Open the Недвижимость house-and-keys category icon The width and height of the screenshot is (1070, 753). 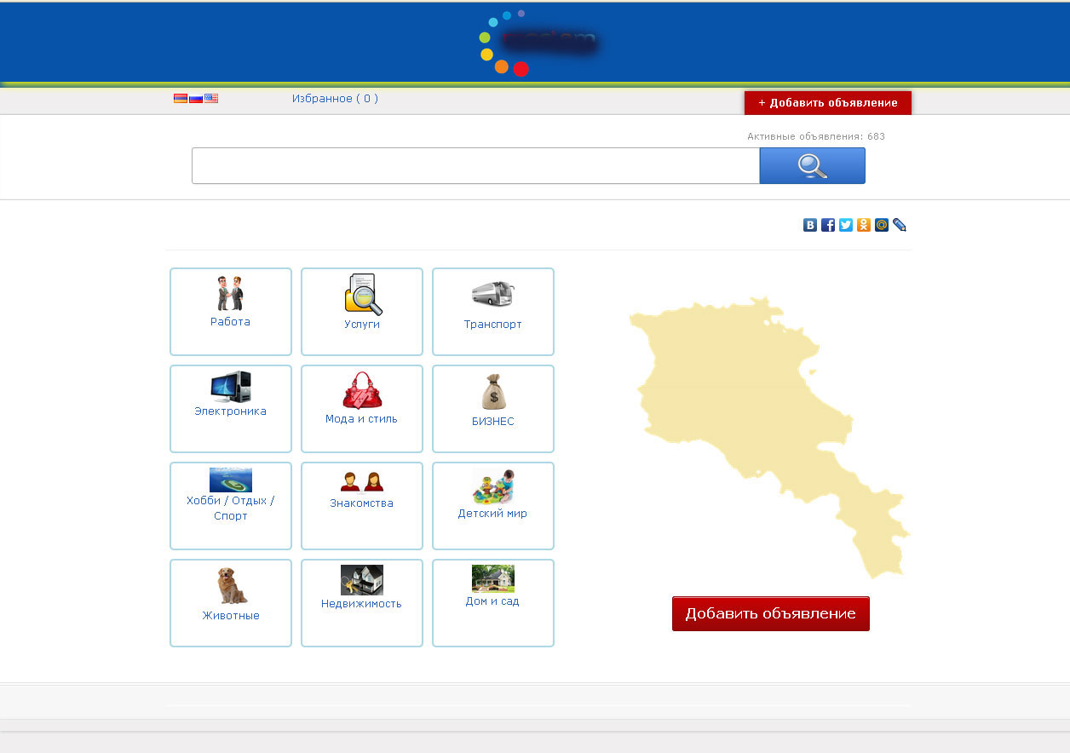[x=362, y=580]
